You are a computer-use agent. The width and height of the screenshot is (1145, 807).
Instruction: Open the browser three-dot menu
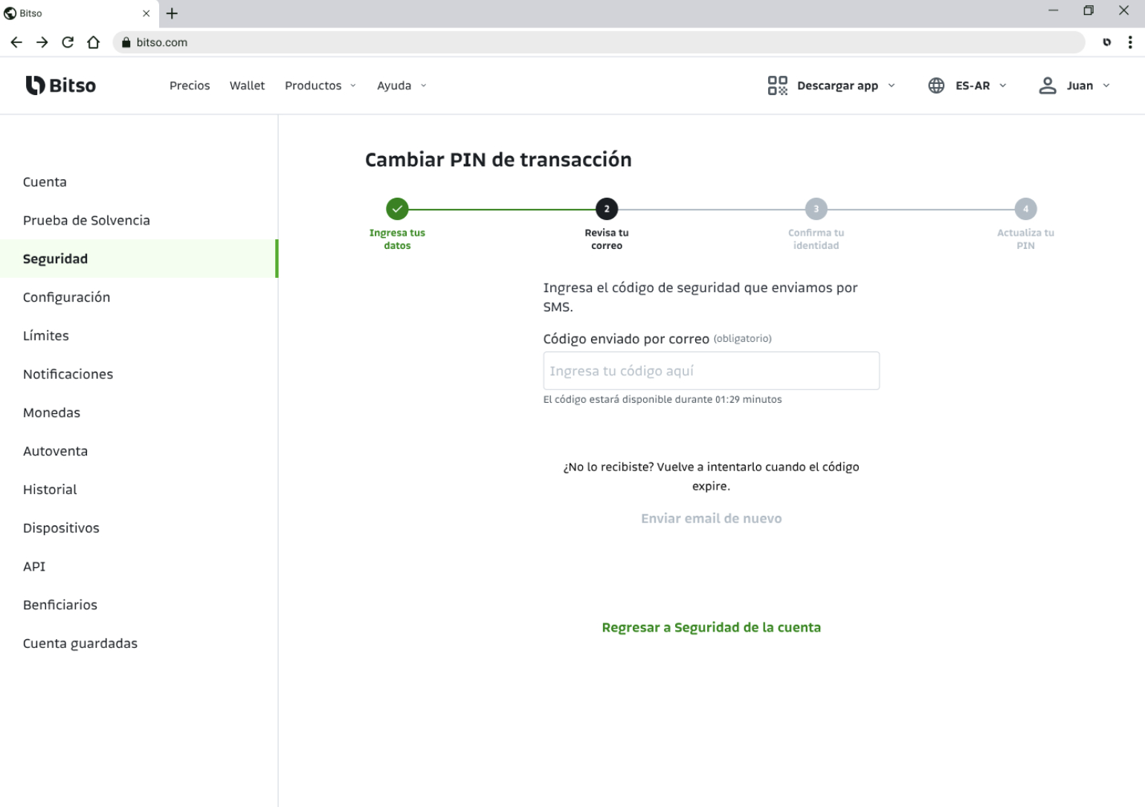[x=1130, y=42]
